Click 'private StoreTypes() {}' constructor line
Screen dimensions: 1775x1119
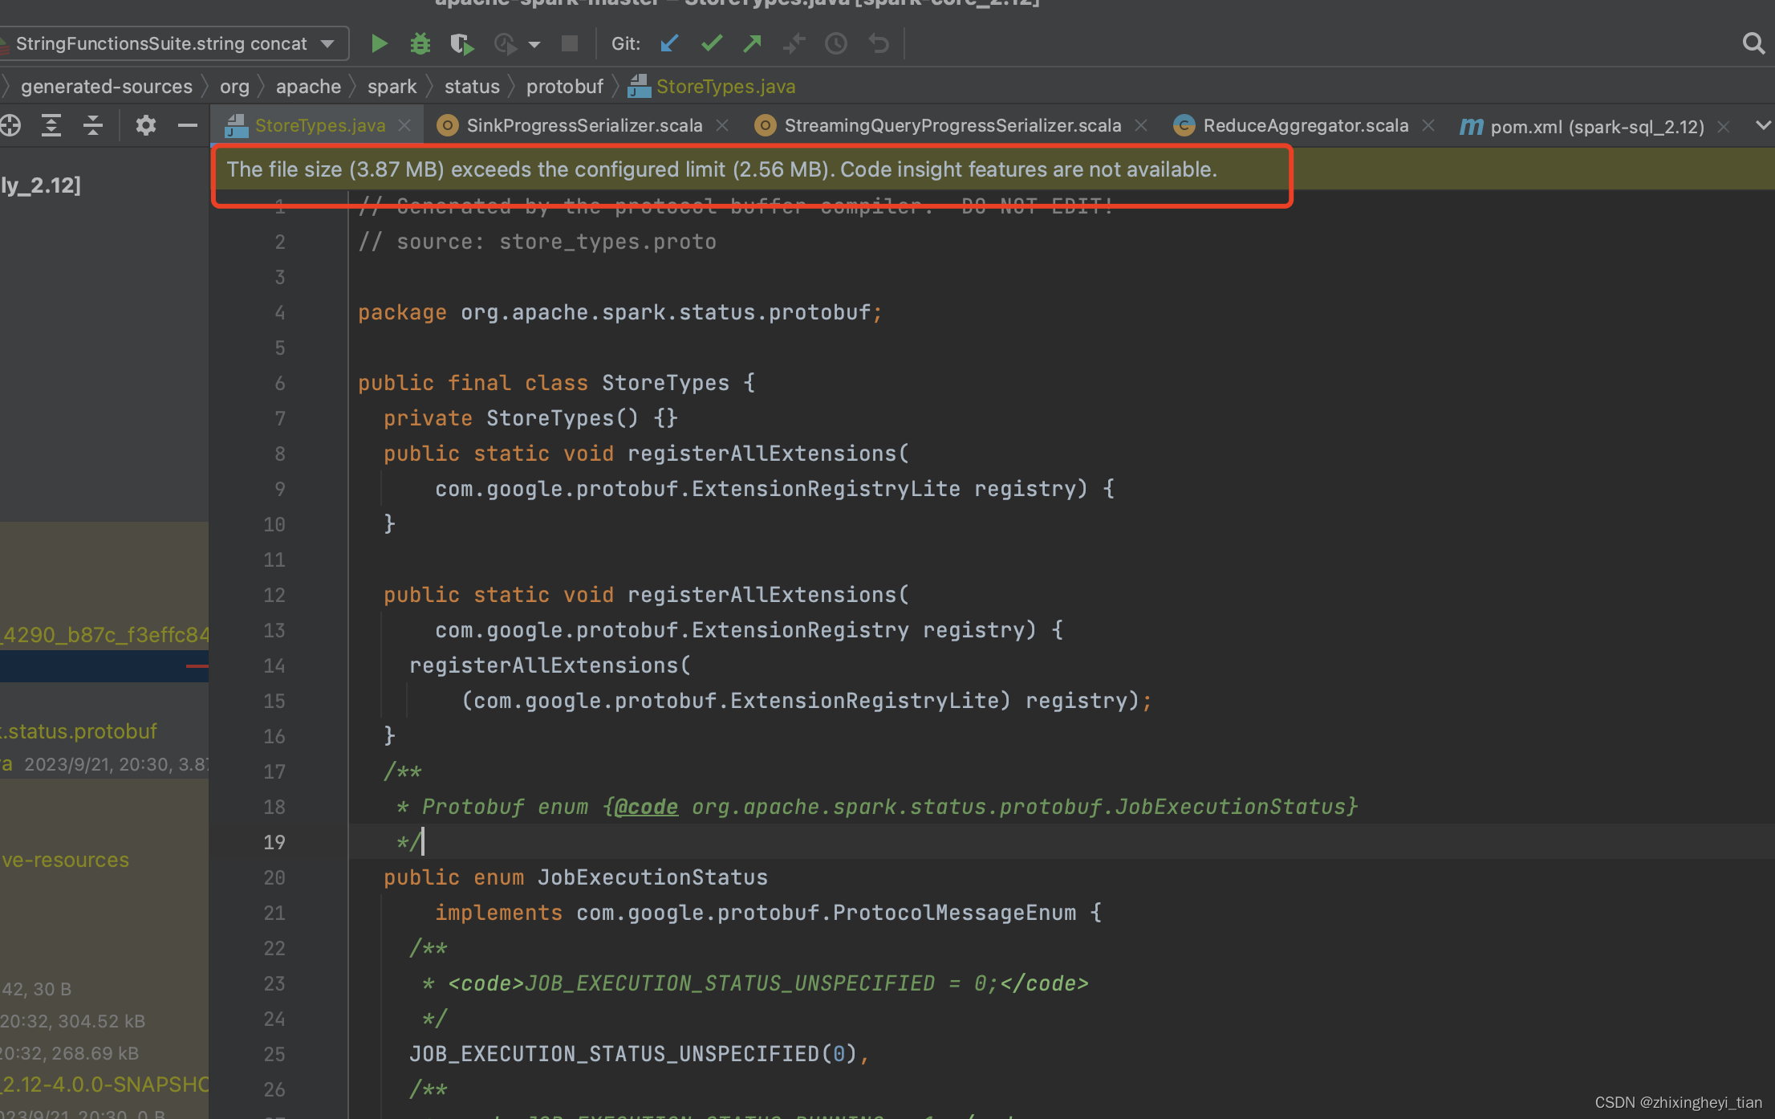530,418
